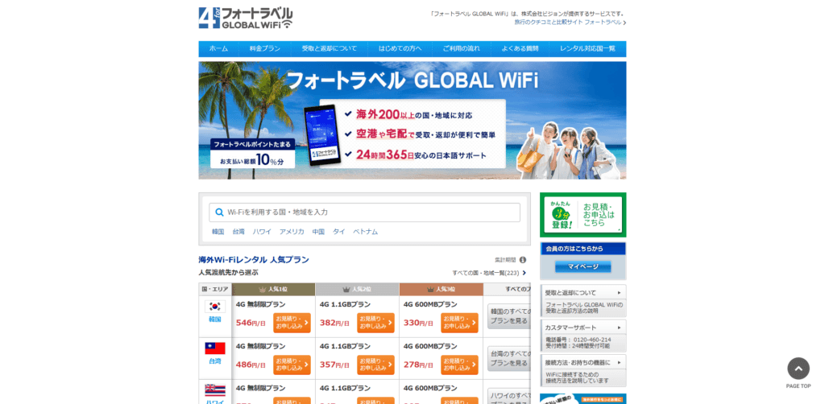Click the お見積・お申込はこちら green banner
825x404 pixels.
(583, 215)
